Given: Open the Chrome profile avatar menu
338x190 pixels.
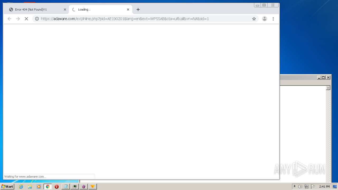Looking at the screenshot, I should [x=264, y=19].
